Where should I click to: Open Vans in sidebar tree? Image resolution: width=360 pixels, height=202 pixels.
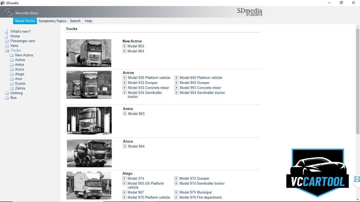[x=14, y=46]
